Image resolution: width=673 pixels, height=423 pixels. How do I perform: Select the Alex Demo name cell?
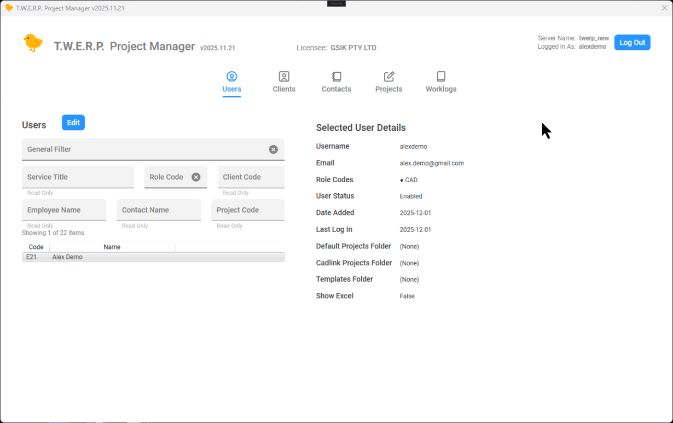point(67,257)
